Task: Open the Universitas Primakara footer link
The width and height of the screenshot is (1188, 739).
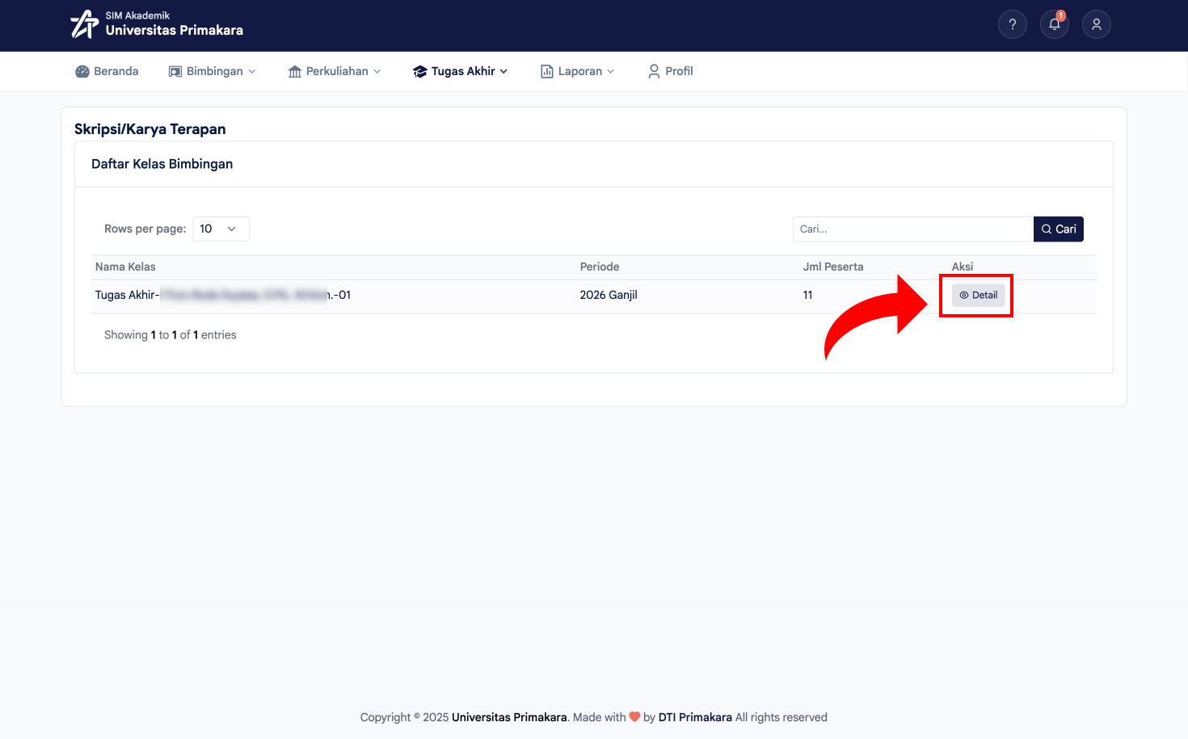Action: 509,717
